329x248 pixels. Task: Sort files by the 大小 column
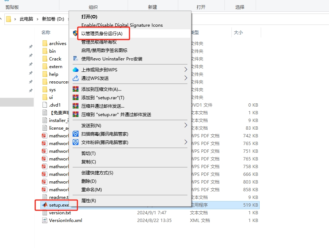pyautogui.click(x=238, y=32)
